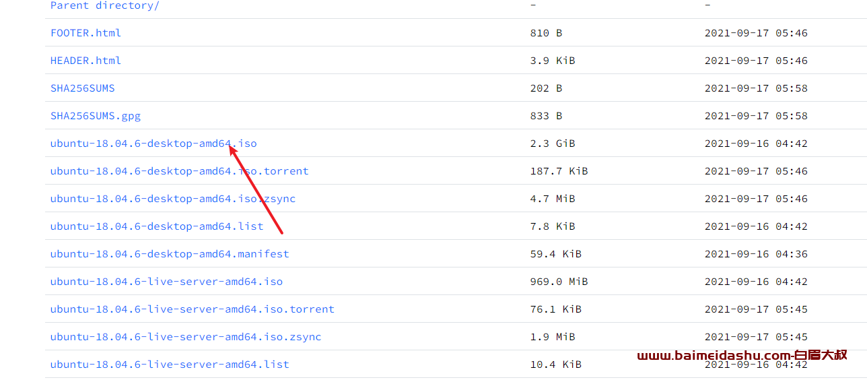Click the date on the desktop-amd64.manifest row
This screenshot has width=867, height=380.
pyautogui.click(x=756, y=254)
